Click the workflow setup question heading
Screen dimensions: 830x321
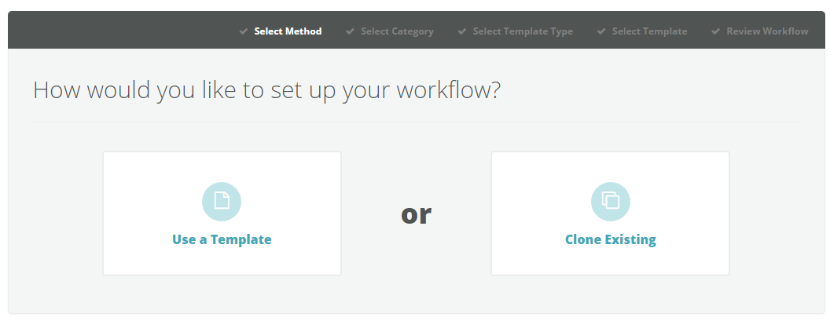click(x=266, y=90)
